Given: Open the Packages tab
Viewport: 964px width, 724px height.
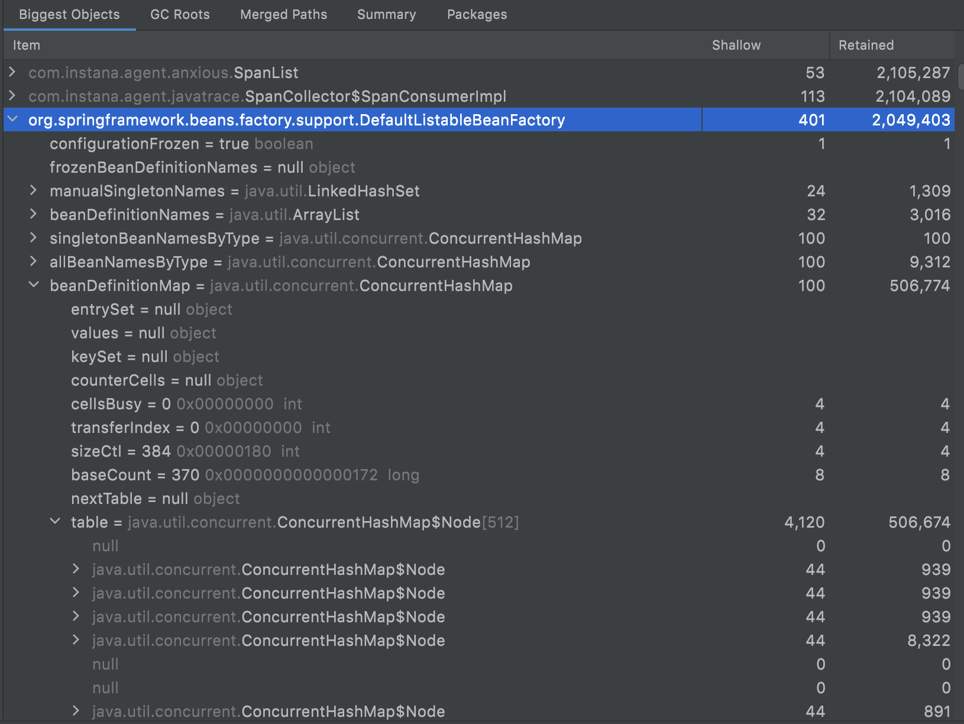Looking at the screenshot, I should click(x=477, y=14).
